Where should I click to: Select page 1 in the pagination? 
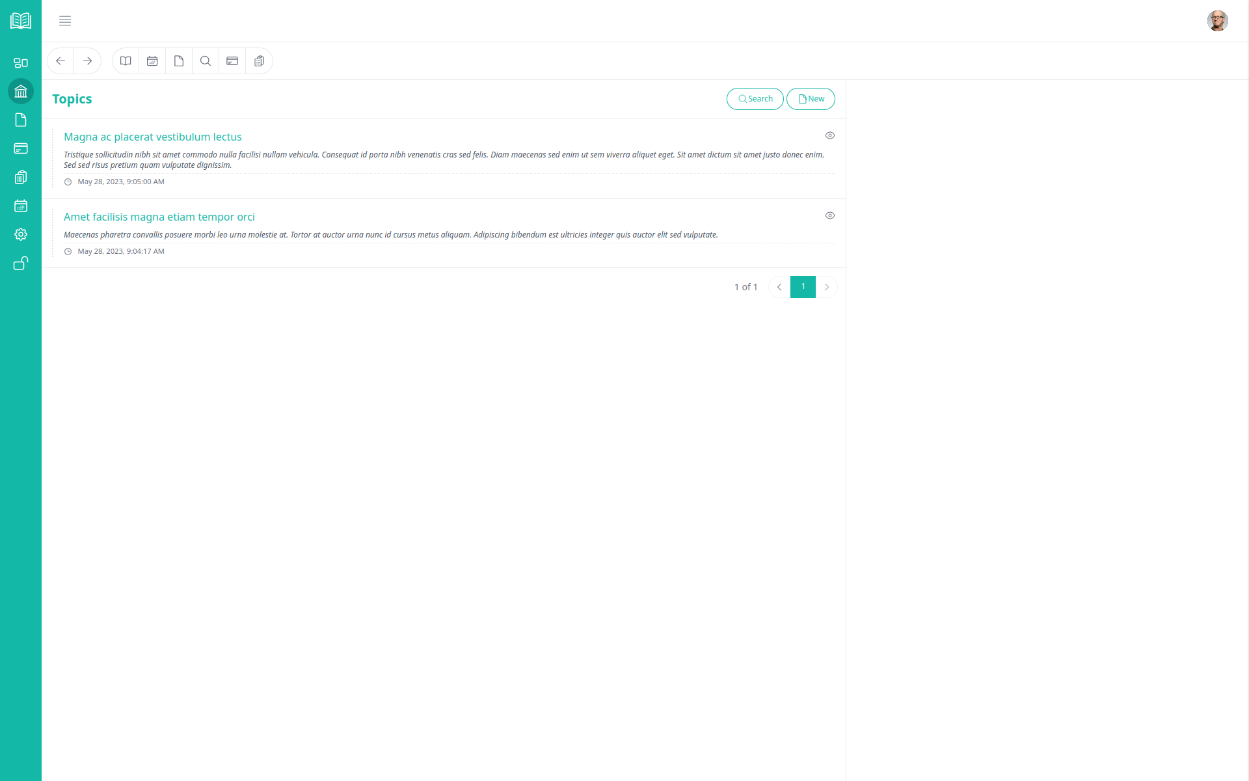803,287
